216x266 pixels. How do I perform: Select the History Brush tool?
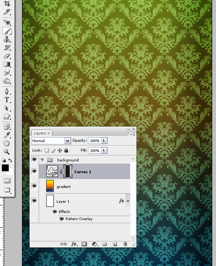(7, 48)
